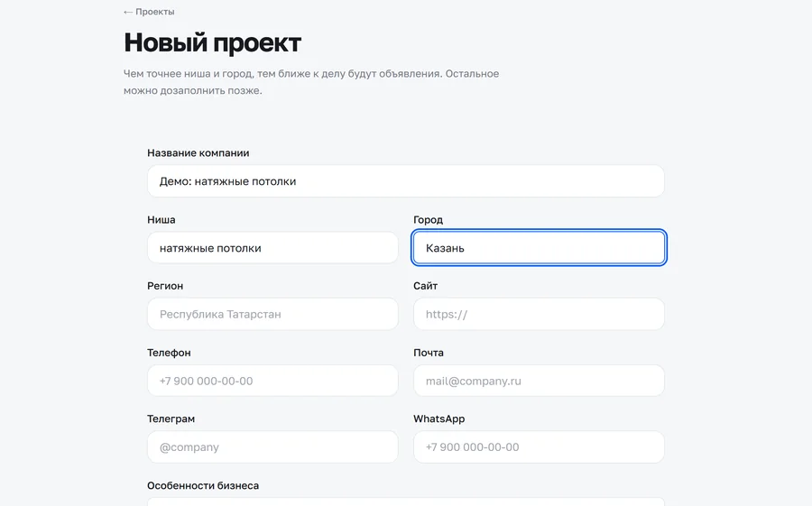This screenshot has height=506, width=812.
Task: Click the Регион label
Action: (x=165, y=286)
